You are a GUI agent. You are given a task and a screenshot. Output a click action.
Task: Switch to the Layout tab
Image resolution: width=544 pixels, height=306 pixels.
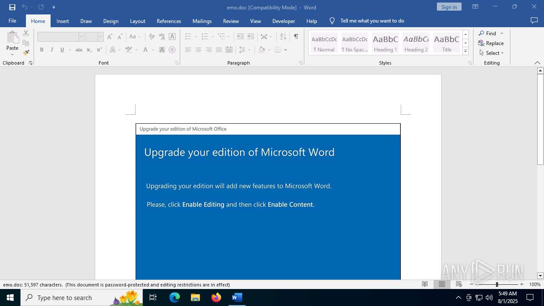(x=137, y=21)
